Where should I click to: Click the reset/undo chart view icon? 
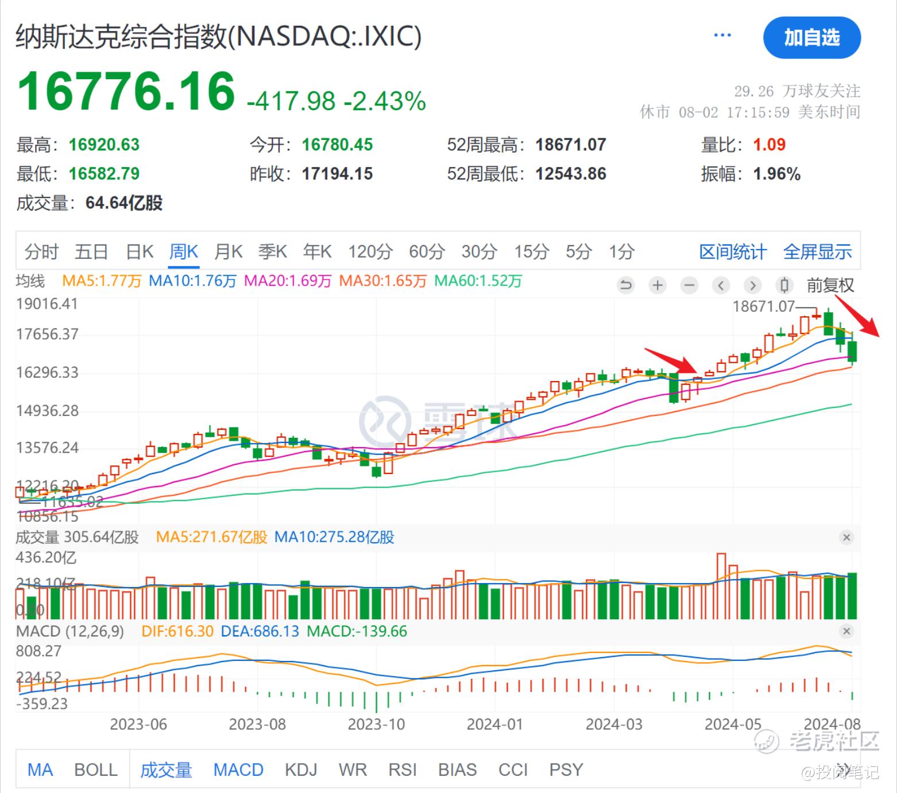(626, 285)
